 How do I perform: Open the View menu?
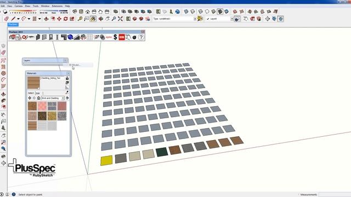10,6
